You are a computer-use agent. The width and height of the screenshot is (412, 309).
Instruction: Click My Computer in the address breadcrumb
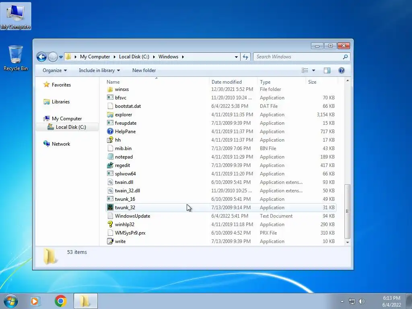95,57
